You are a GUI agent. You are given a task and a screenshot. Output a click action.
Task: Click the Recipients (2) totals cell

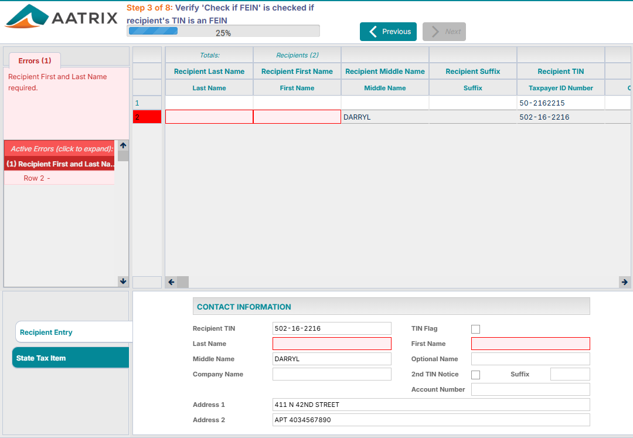coord(297,55)
